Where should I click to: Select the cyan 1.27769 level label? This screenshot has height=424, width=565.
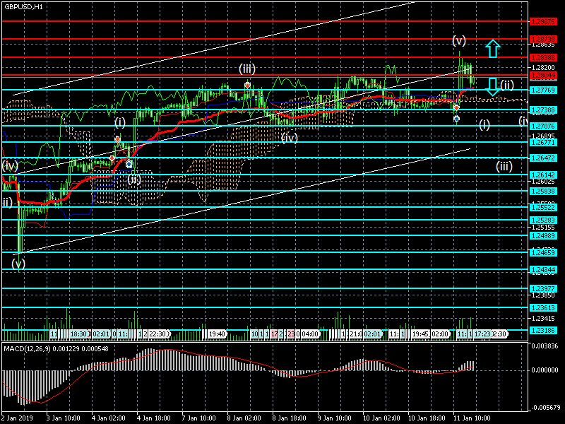click(543, 90)
